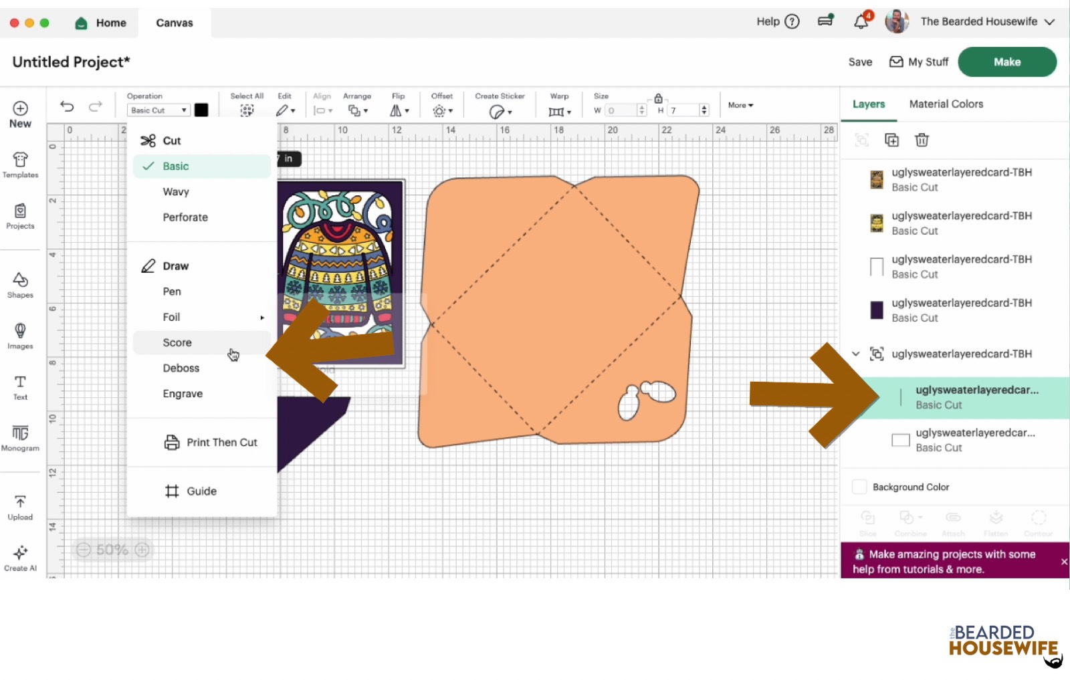
Task: Open the Images library icon
Action: [x=20, y=336]
